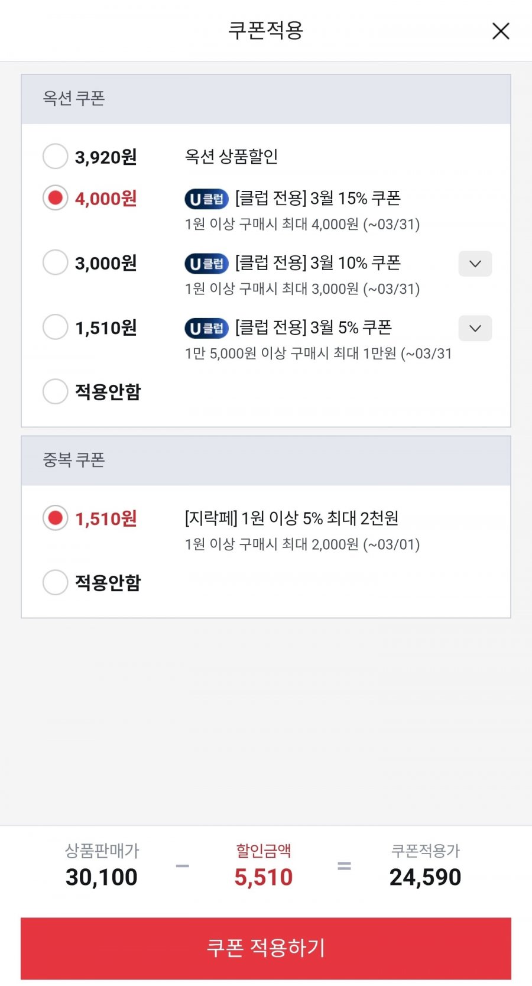Click the 쿠폰적용가 24,590 final price
The height and width of the screenshot is (986, 532).
point(425,877)
